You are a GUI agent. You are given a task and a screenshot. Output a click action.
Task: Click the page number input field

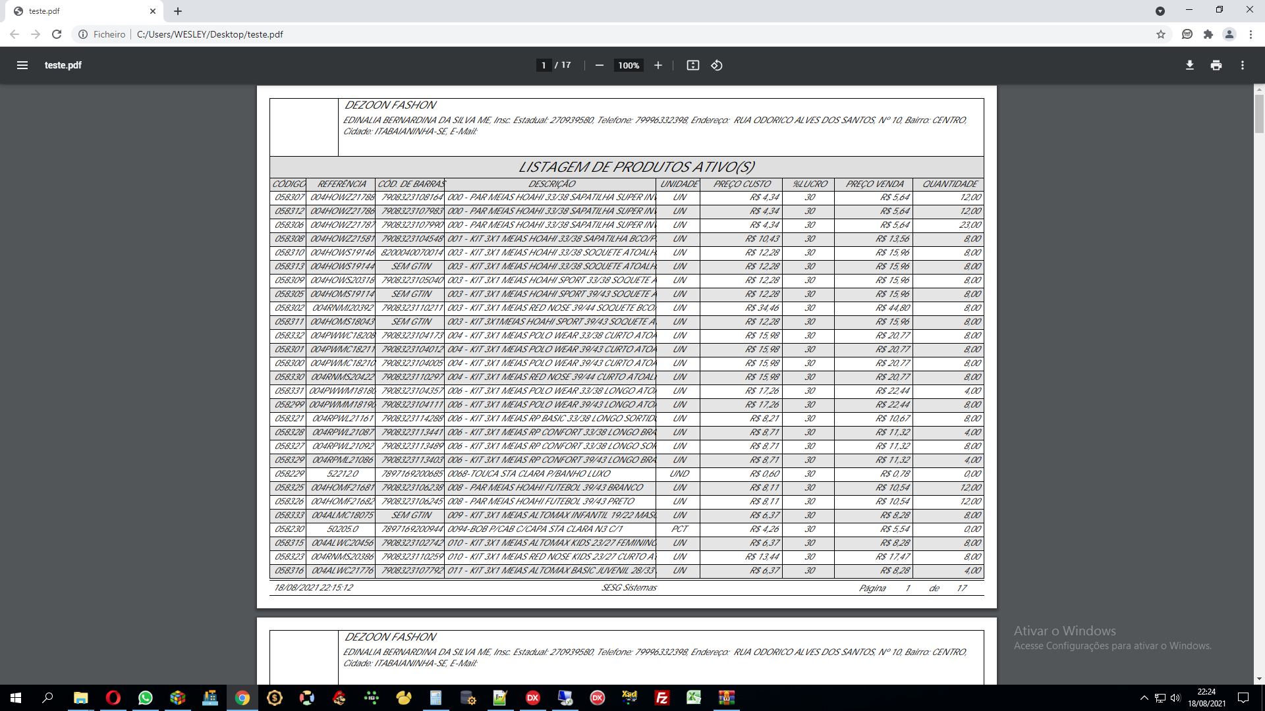[544, 65]
